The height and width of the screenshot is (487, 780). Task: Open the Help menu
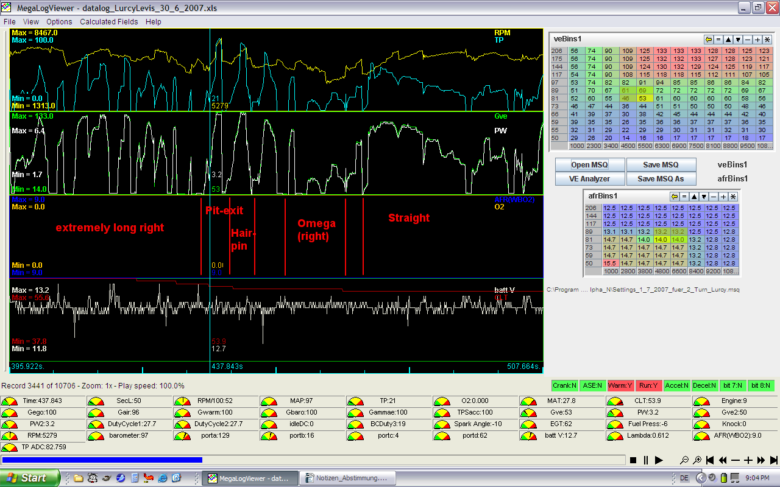pyautogui.click(x=154, y=21)
